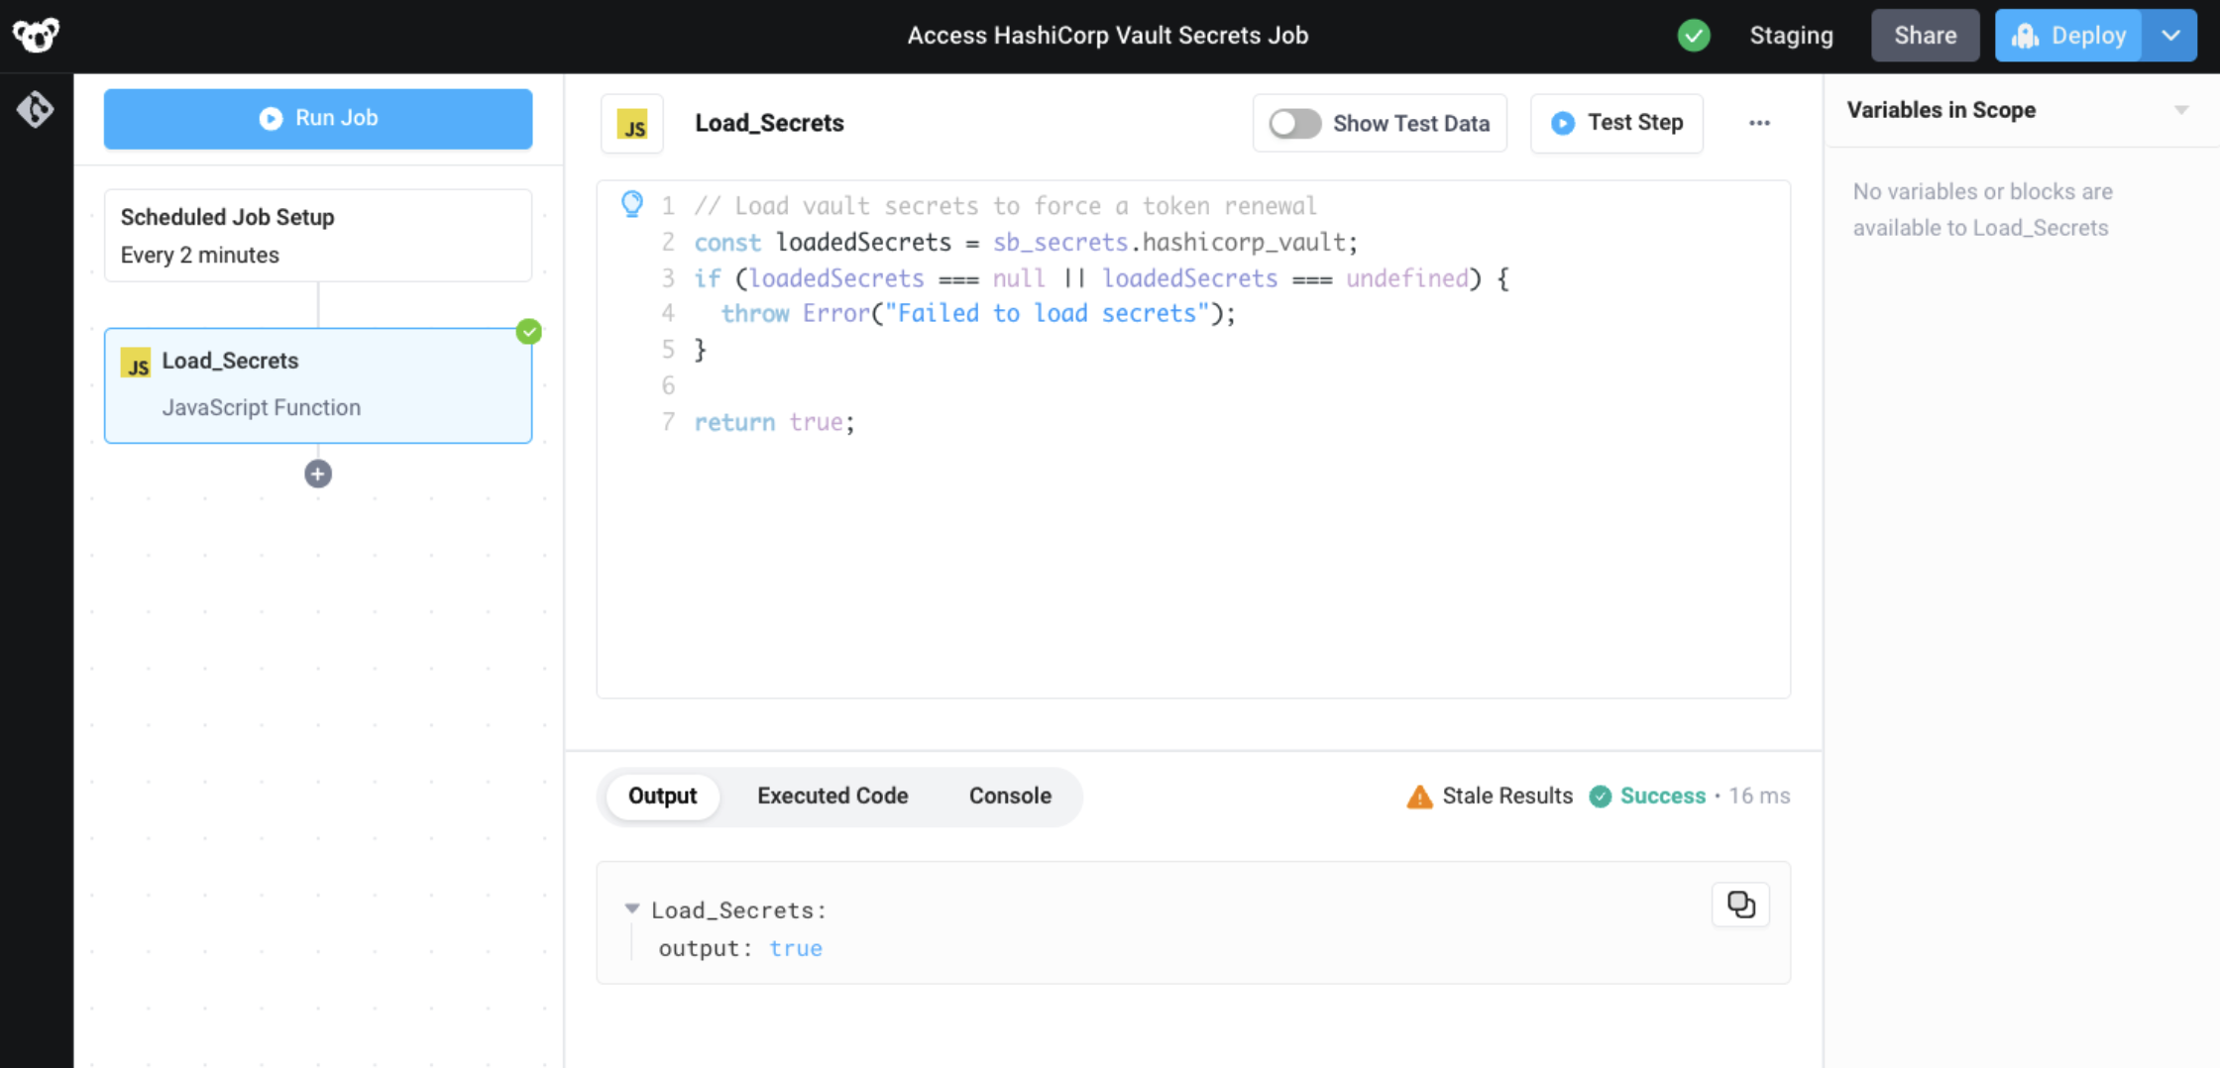
Task: Open the Console tab
Action: (1010, 796)
